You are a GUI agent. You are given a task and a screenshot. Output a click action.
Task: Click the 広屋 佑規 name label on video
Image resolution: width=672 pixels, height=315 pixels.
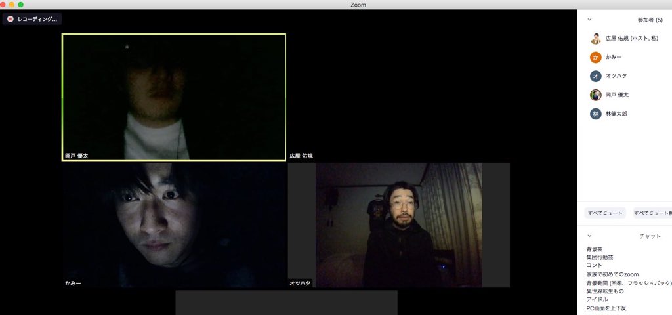click(x=301, y=156)
